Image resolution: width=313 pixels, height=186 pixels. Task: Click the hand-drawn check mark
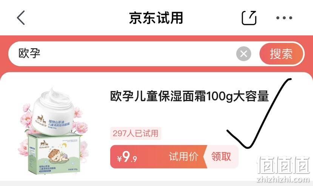(259, 113)
